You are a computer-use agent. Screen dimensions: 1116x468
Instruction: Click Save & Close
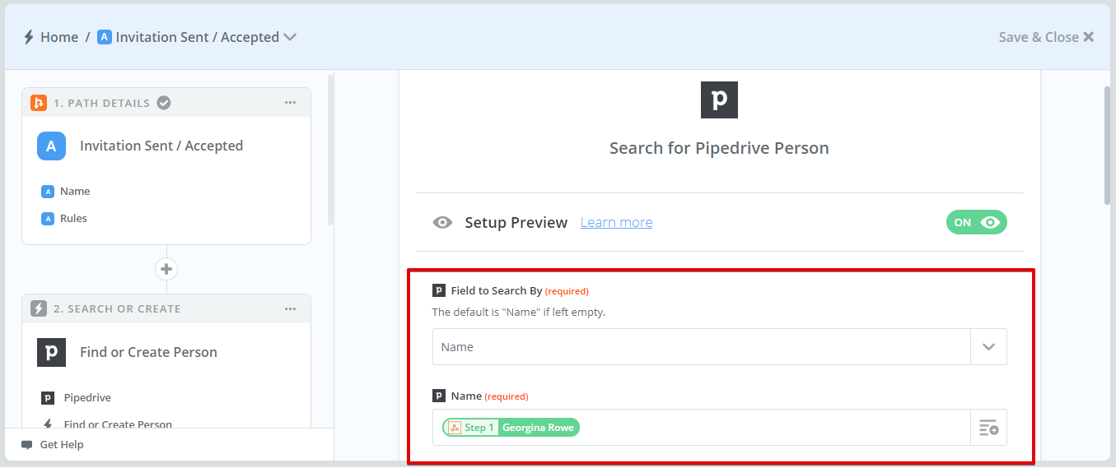[x=1046, y=37]
